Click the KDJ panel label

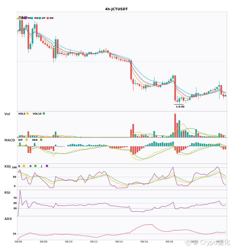point(7,166)
